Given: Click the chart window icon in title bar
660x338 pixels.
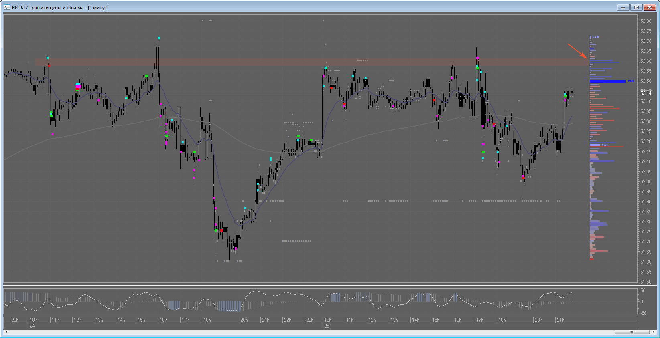Looking at the screenshot, I should coord(7,7).
